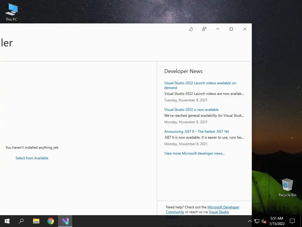Screen dimensions: 302x227
Task: Toggle dark theme with the moon icon
Action: pos(191,29)
